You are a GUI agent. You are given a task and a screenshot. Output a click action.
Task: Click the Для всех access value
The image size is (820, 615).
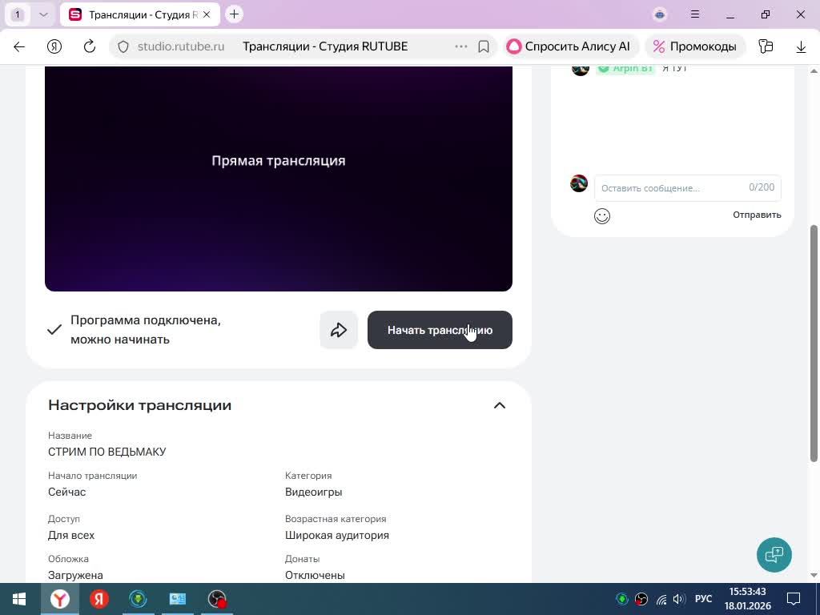[71, 536]
